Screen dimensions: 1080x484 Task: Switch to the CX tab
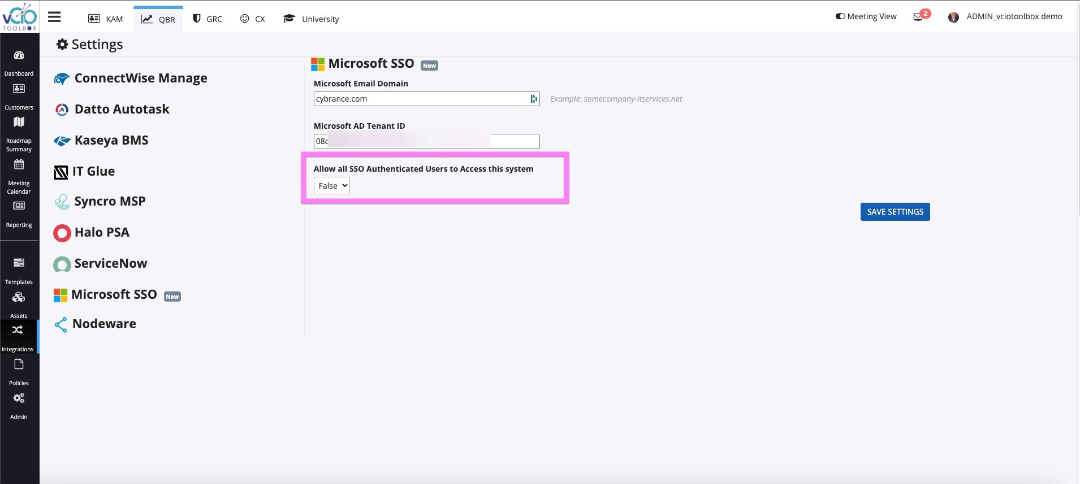tap(253, 19)
